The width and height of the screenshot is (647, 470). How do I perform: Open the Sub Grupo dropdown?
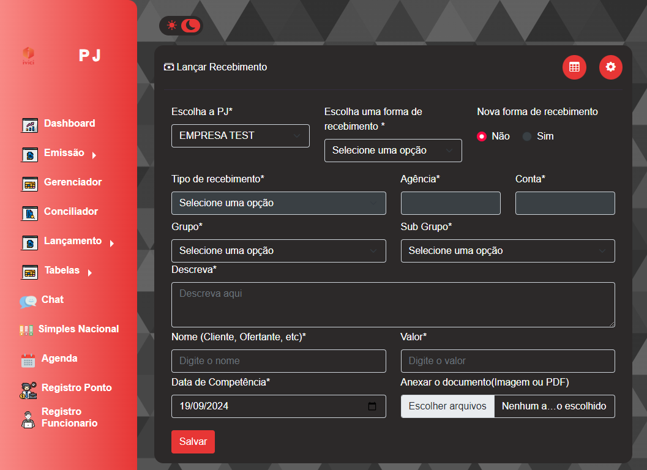pos(507,251)
